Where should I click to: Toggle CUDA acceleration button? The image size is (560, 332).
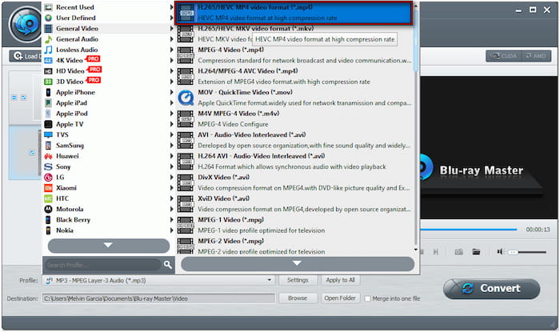[503, 56]
